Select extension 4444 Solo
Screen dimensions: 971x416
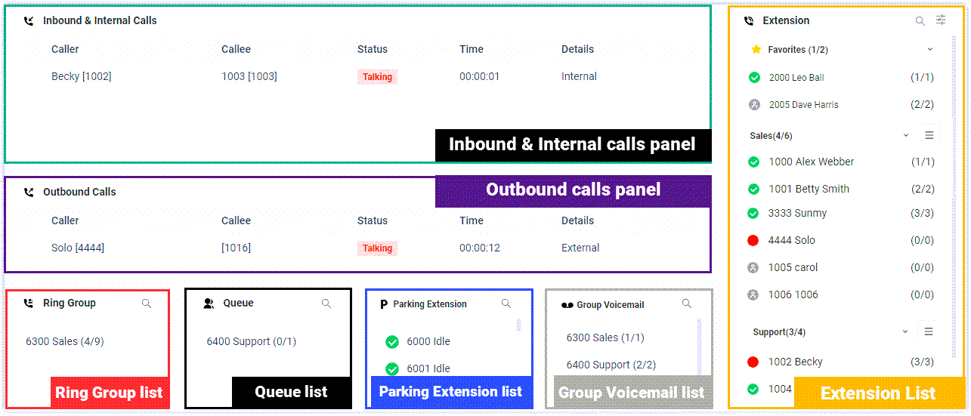pyautogui.click(x=791, y=240)
